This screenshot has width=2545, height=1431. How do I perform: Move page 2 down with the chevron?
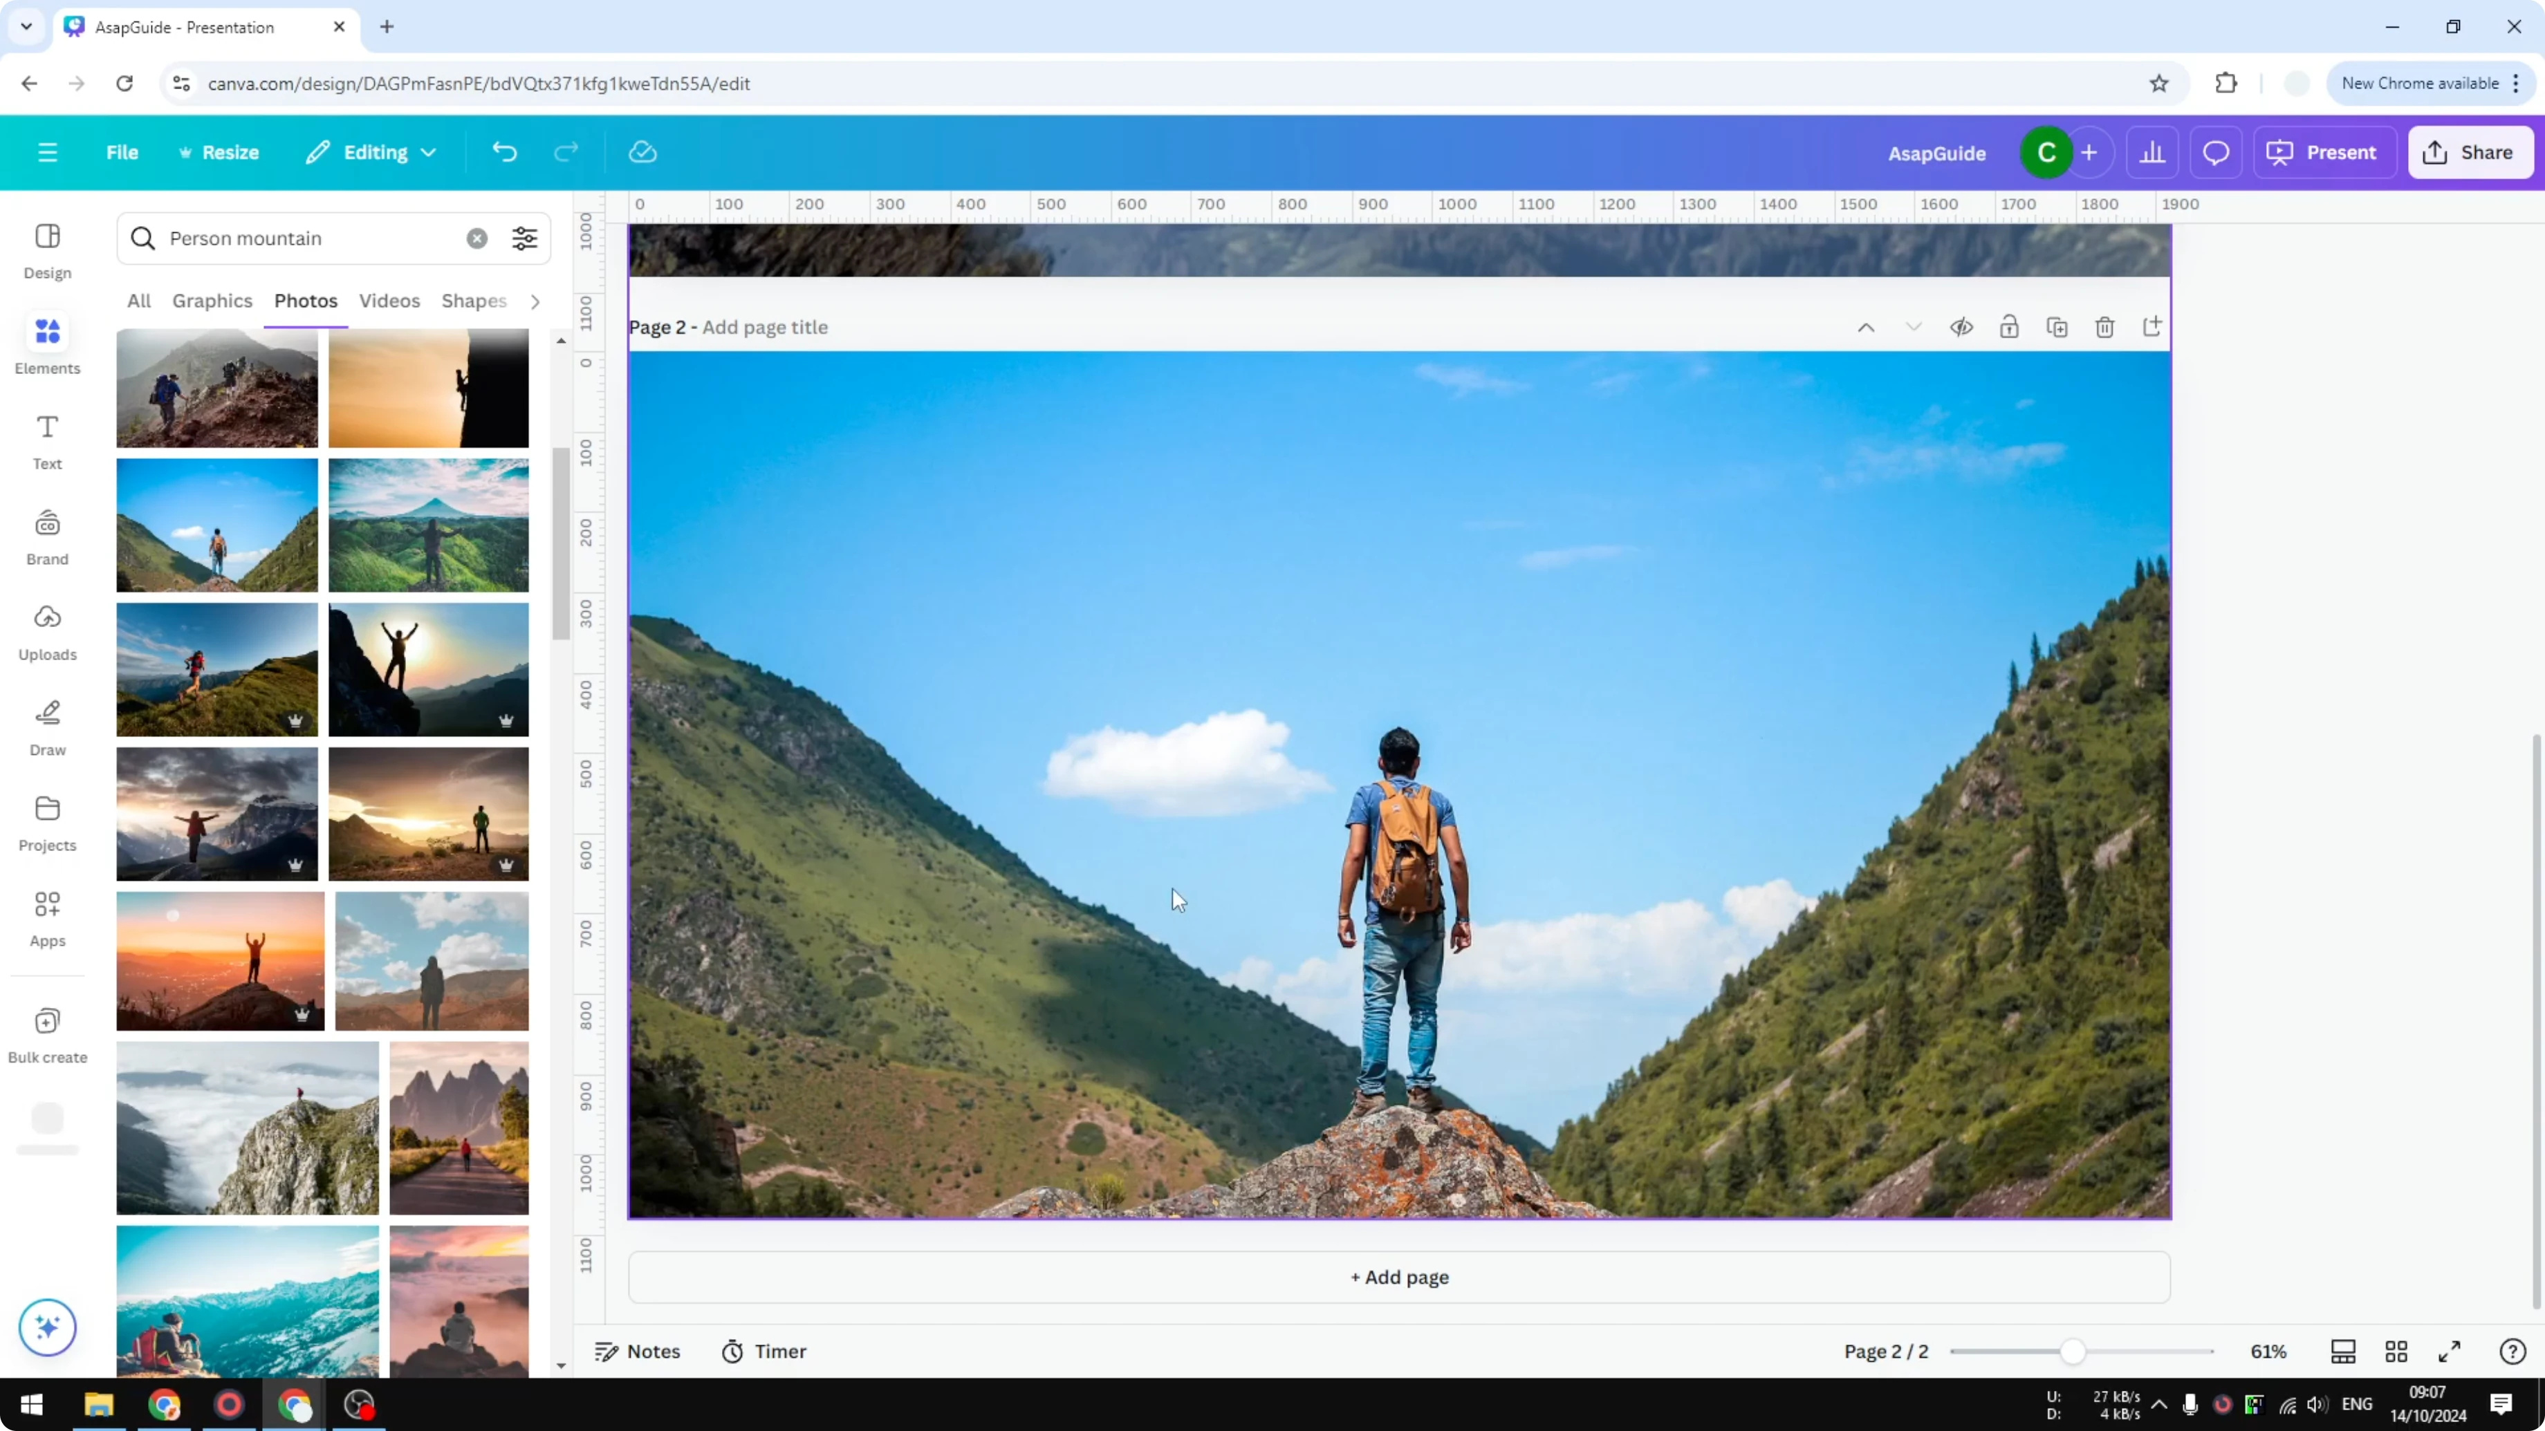pyautogui.click(x=1914, y=327)
